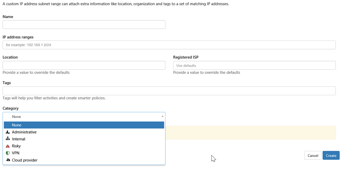Image resolution: width=343 pixels, height=169 pixels.
Task: Click the Cloud provider cloud icon
Action: tap(8, 160)
